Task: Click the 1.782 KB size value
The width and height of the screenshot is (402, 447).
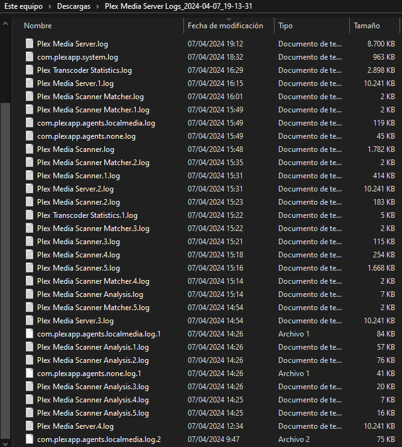Action: [x=381, y=149]
